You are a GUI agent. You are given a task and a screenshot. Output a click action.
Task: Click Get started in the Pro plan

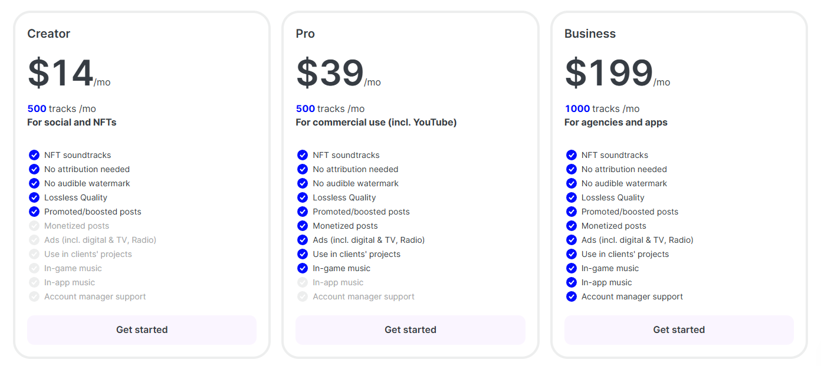tap(410, 330)
